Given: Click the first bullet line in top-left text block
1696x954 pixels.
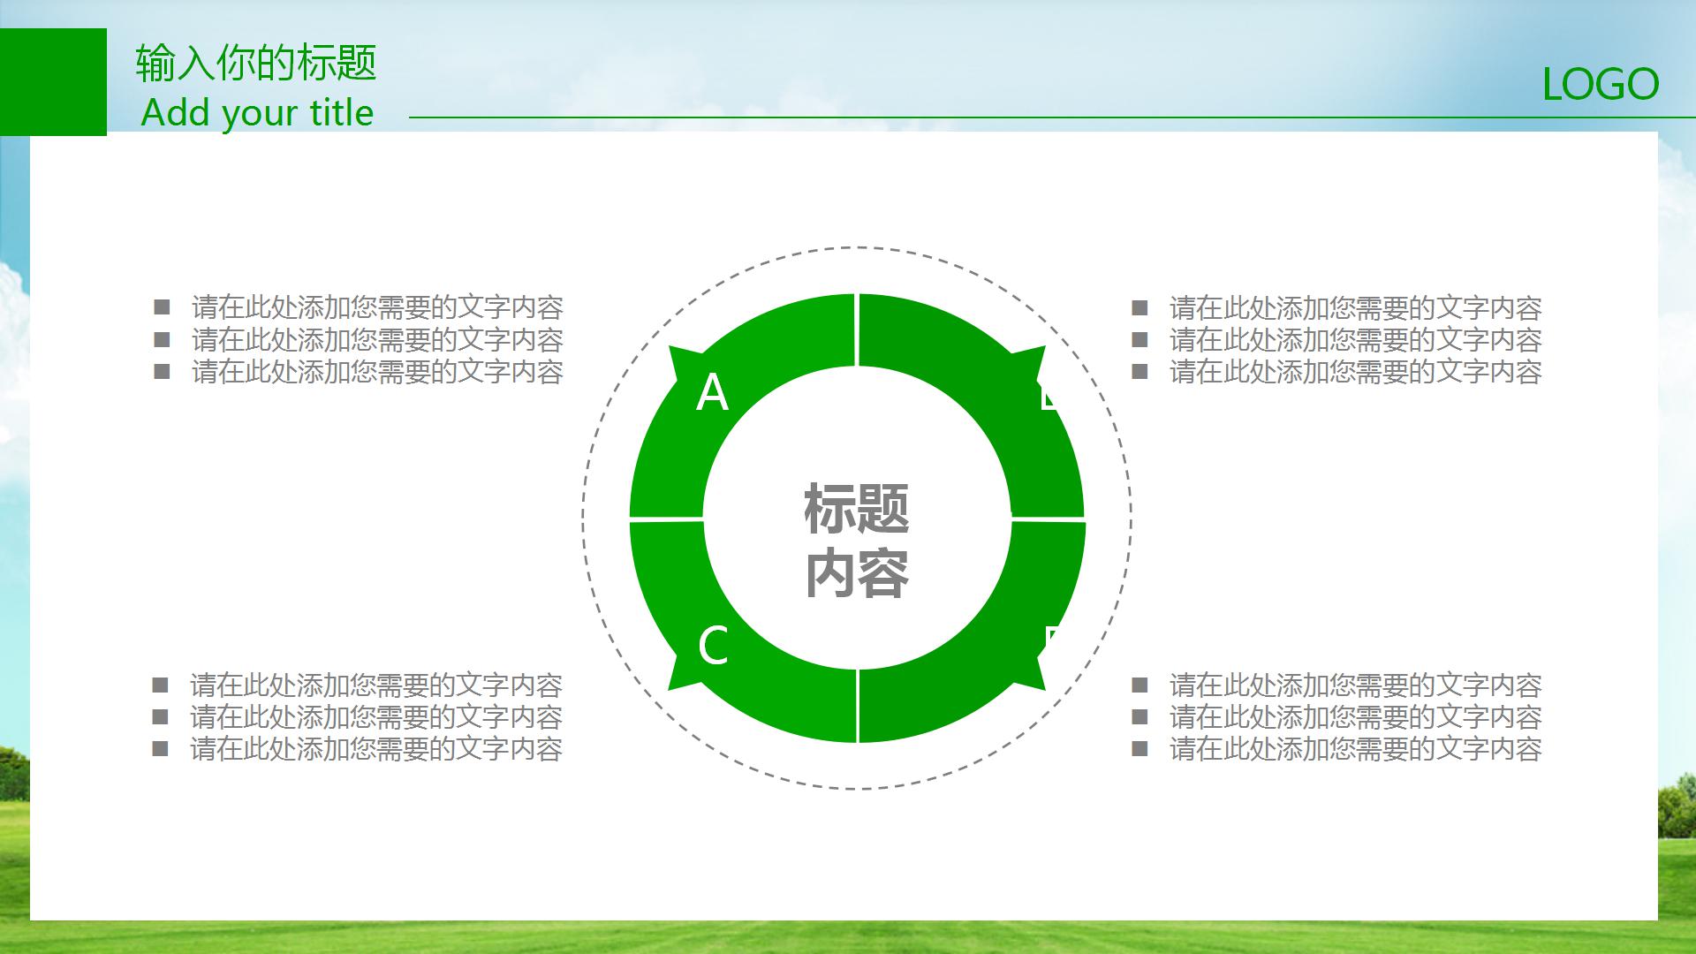Looking at the screenshot, I should point(359,307).
